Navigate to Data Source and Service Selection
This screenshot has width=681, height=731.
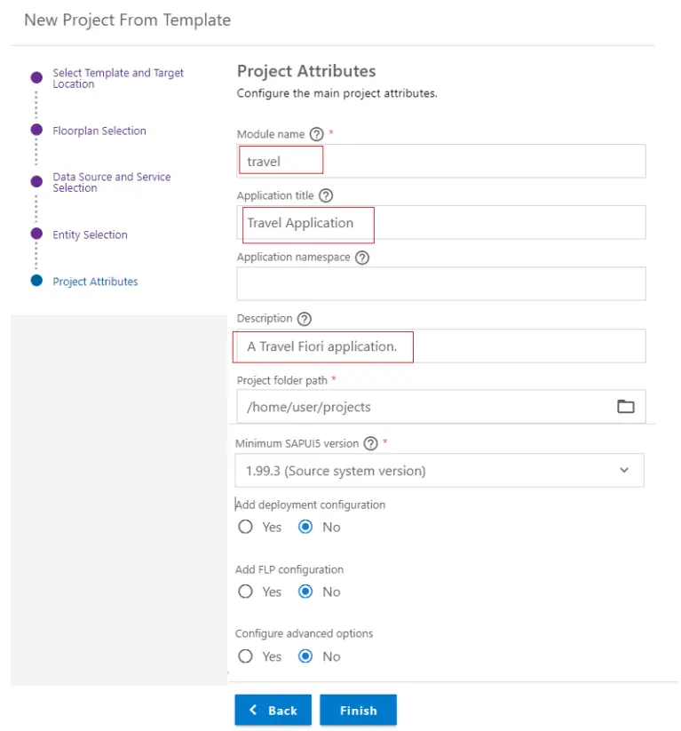pos(36,181)
